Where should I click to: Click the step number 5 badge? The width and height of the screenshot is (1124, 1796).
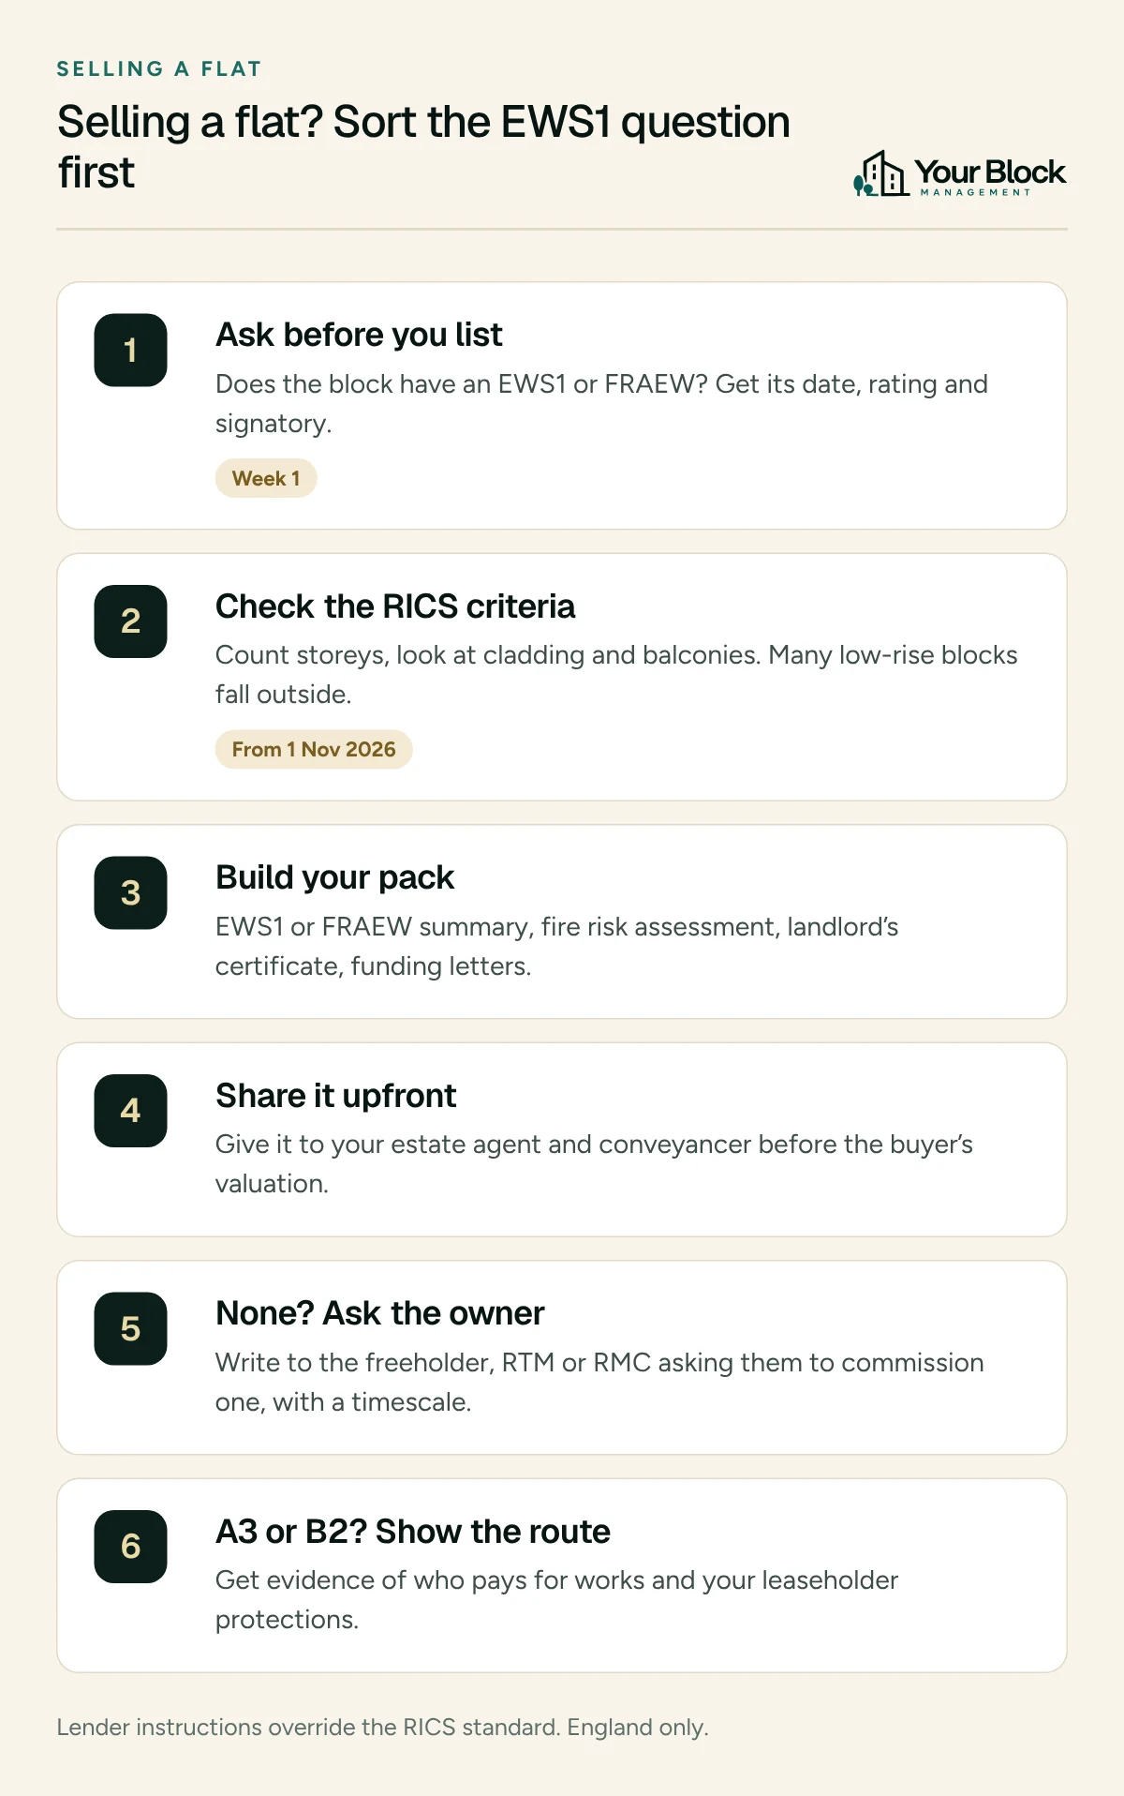[130, 1328]
